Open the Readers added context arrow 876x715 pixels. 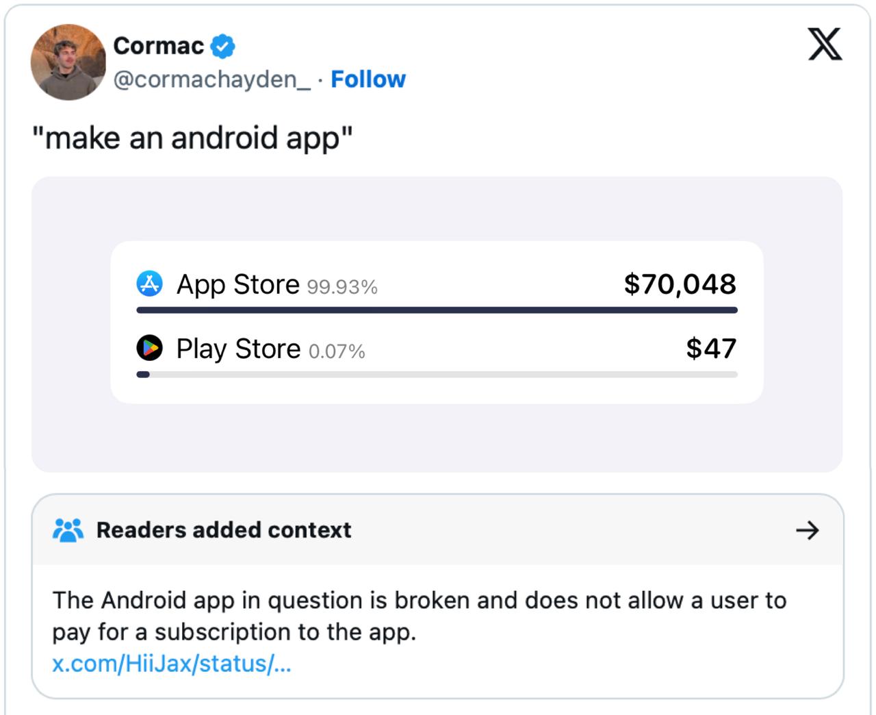point(808,530)
